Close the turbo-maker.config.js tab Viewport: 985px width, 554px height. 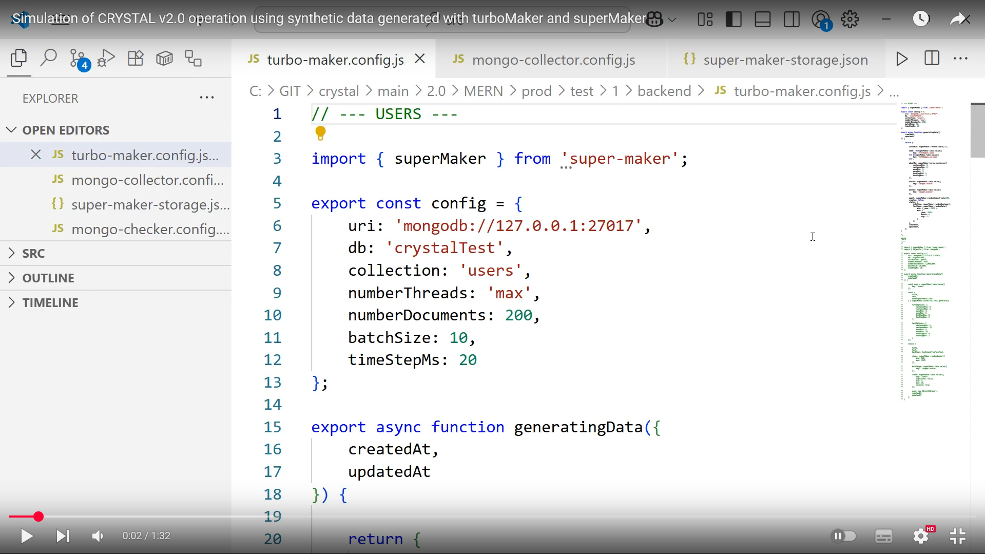coord(420,59)
